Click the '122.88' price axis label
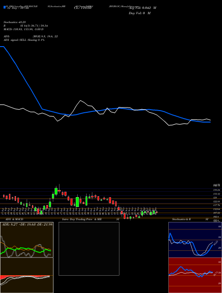The height and width of the screenshot is (293, 222). 216,202
